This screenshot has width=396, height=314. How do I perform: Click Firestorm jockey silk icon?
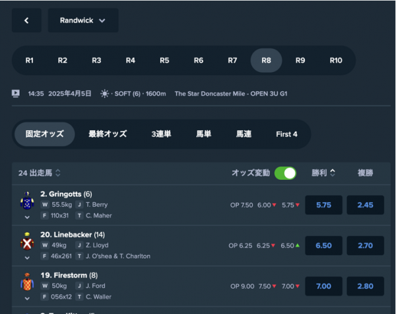[26, 284]
